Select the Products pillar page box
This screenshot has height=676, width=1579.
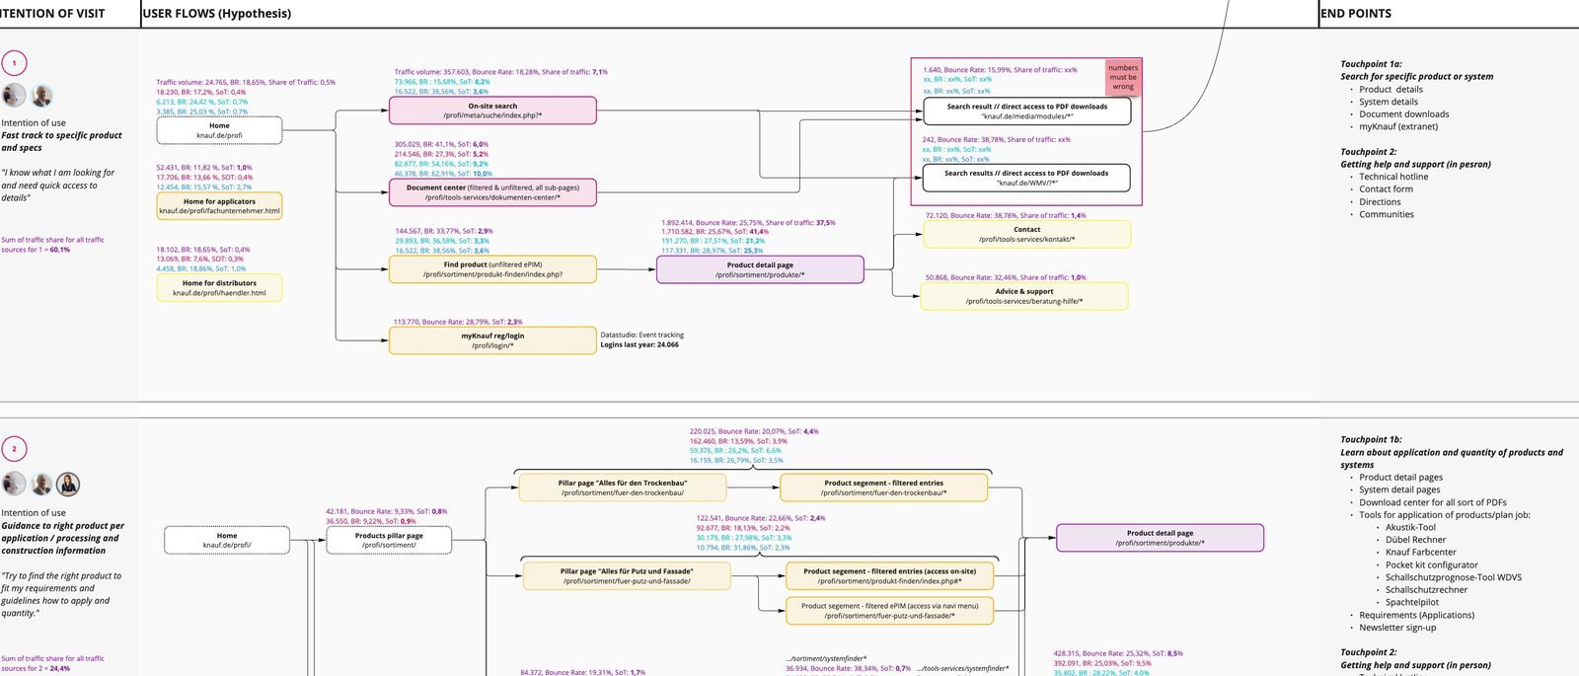389,540
